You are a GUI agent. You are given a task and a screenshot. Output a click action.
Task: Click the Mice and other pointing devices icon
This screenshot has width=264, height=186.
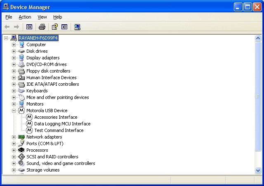pos(21,97)
